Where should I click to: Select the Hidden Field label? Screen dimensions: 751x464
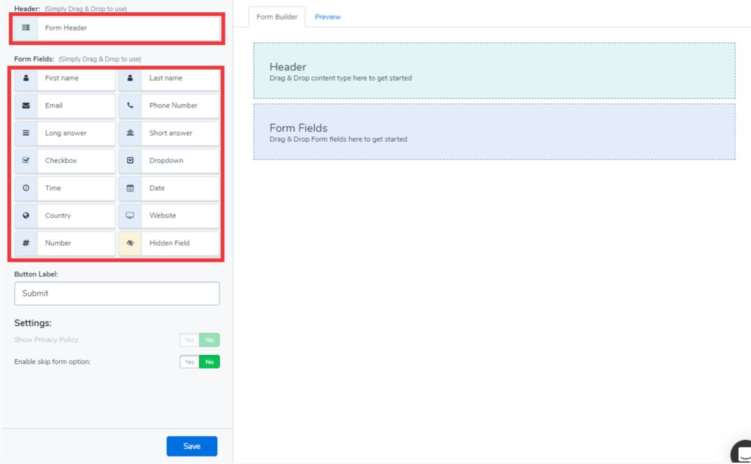[x=169, y=243]
